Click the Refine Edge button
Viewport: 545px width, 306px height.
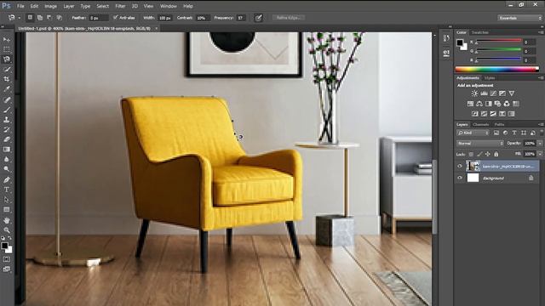coord(289,17)
